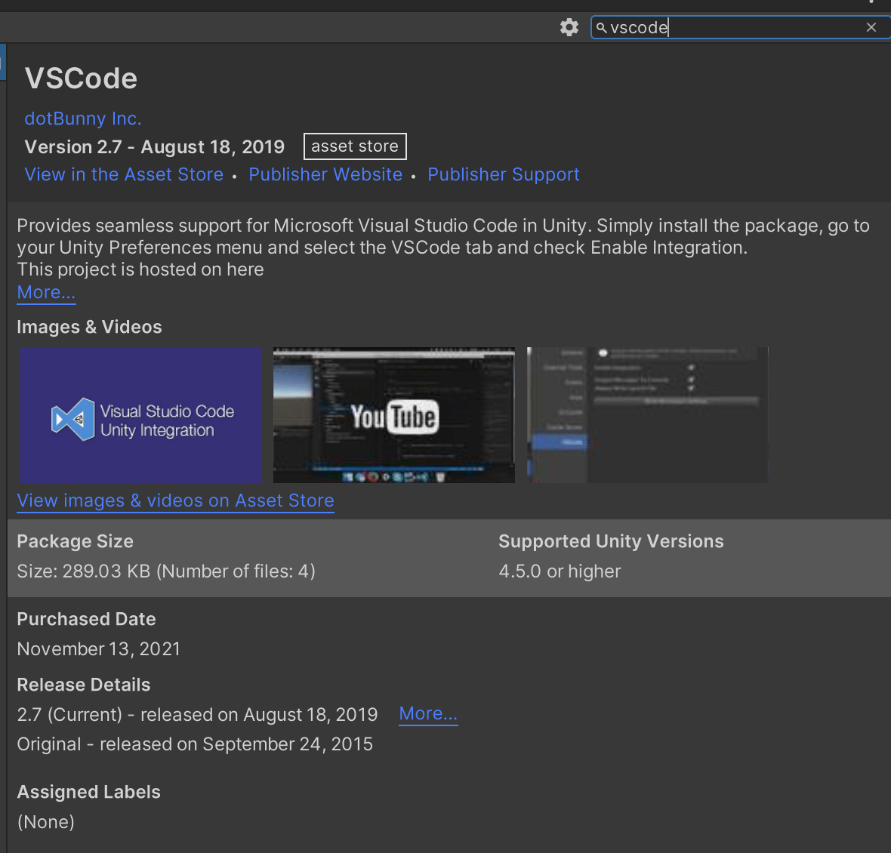
Task: Click the asset store tag
Action: click(x=355, y=146)
